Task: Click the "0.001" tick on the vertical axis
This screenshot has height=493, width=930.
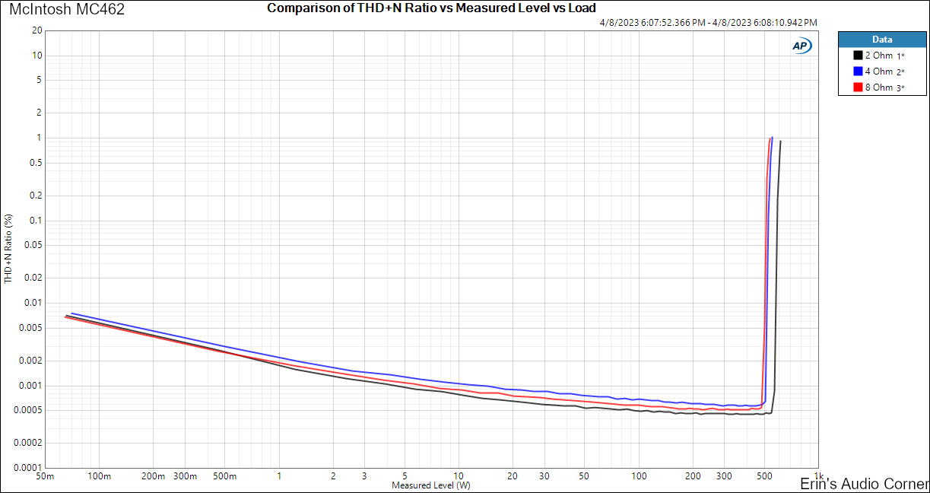Action: tap(31, 385)
